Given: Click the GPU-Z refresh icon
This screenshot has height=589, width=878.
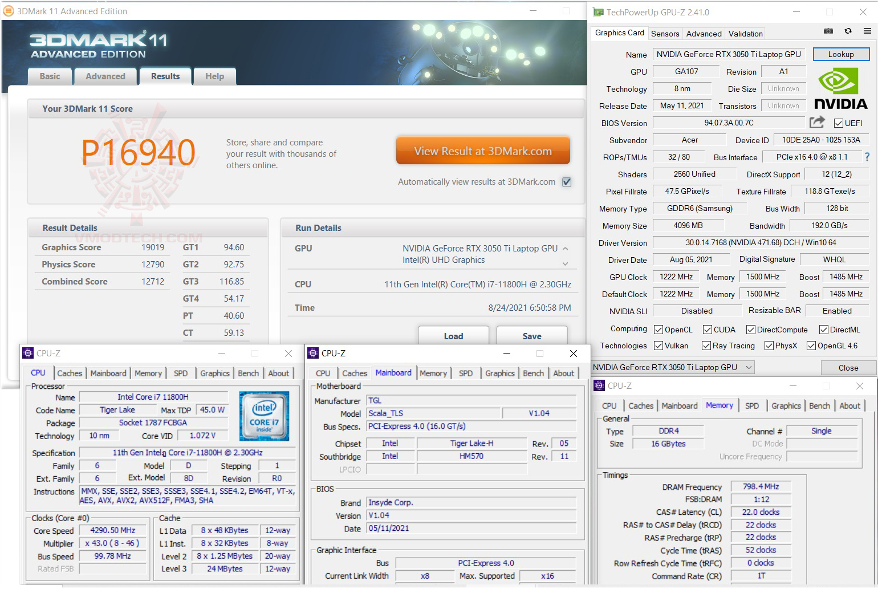Looking at the screenshot, I should (x=848, y=31).
